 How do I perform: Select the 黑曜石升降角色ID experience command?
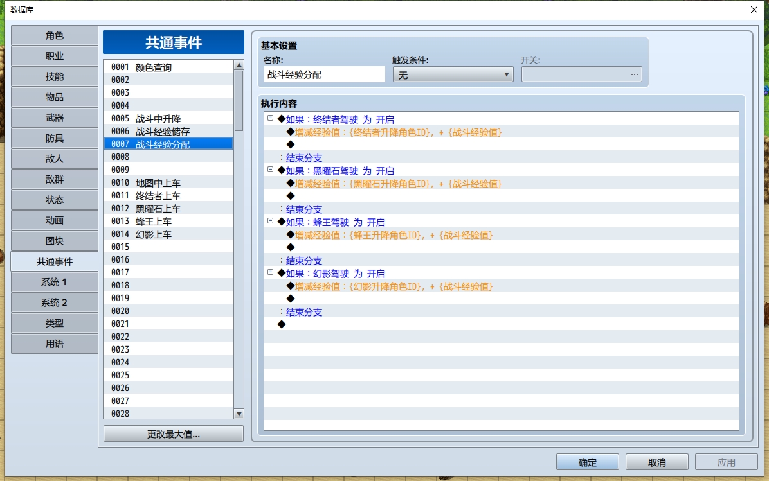click(502, 183)
